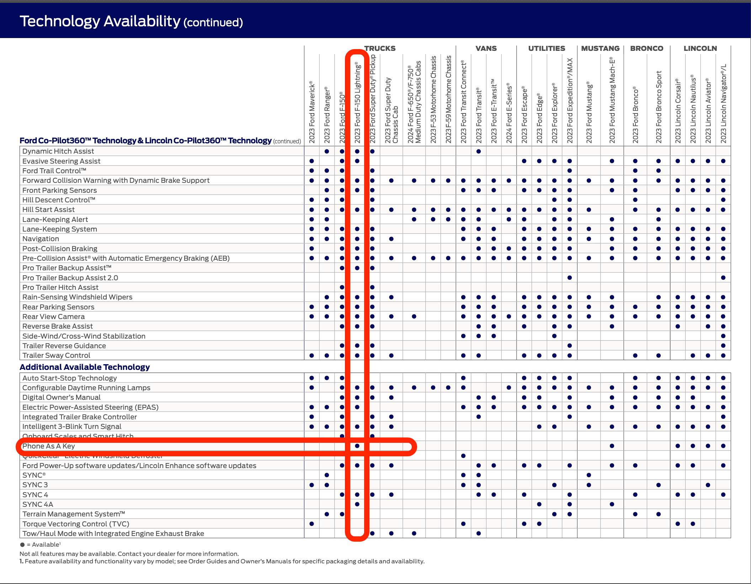This screenshot has width=751, height=584.
Task: Select the TRUCKS group header
Action: pyautogui.click(x=380, y=48)
